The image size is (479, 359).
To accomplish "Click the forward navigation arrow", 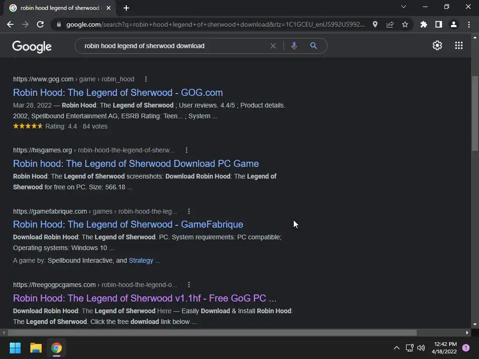I will (x=25, y=24).
